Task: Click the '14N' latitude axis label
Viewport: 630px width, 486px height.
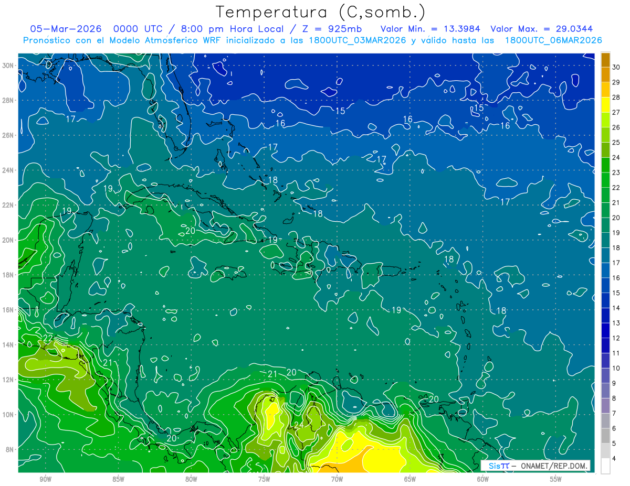Action: tap(8, 344)
